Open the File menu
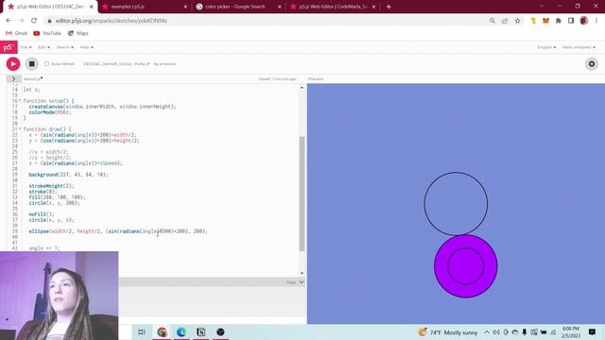Image resolution: width=605 pixels, height=340 pixels. coord(26,47)
